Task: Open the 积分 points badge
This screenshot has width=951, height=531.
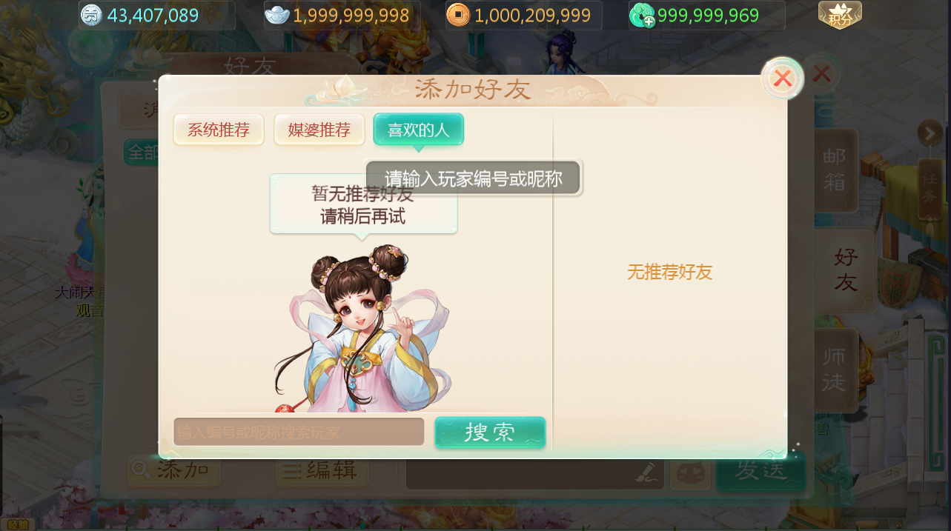Action: (840, 15)
